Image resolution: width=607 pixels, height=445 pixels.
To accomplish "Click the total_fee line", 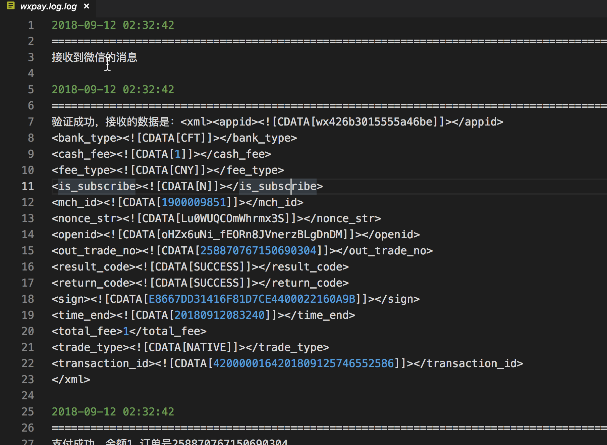I will coord(129,331).
